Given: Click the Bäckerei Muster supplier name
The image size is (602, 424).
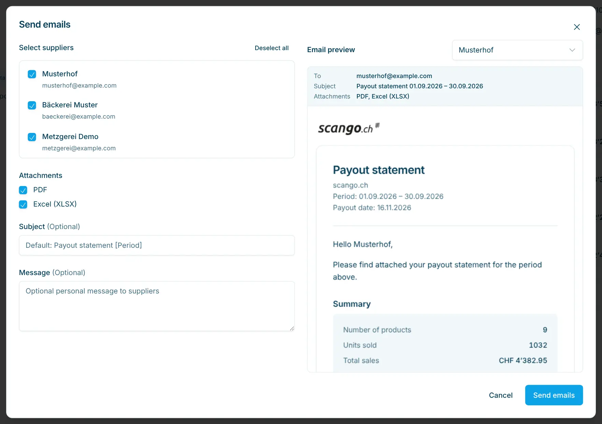Looking at the screenshot, I should coord(70,105).
